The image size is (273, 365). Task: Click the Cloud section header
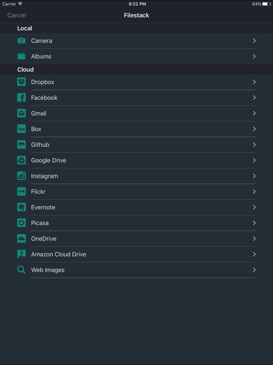tap(25, 69)
